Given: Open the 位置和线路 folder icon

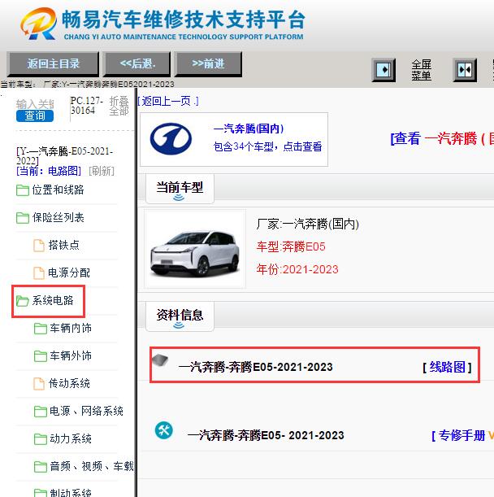Looking at the screenshot, I should pos(23,190).
